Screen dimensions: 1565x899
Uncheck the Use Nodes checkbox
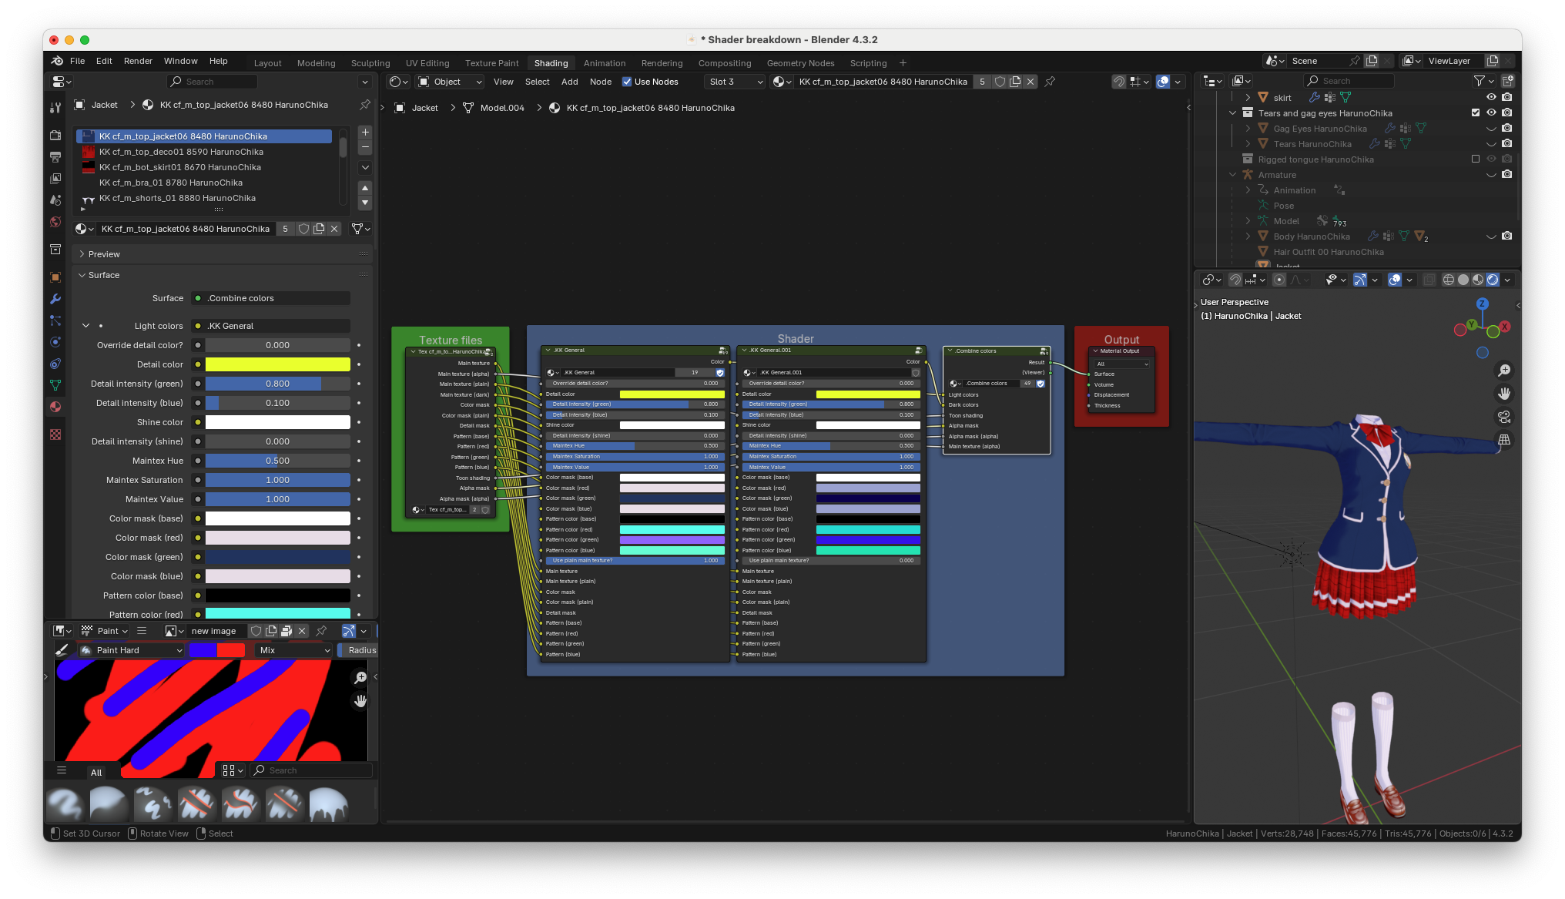[627, 82]
